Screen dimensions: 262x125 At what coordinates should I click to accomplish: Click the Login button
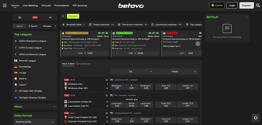pos(232,5)
